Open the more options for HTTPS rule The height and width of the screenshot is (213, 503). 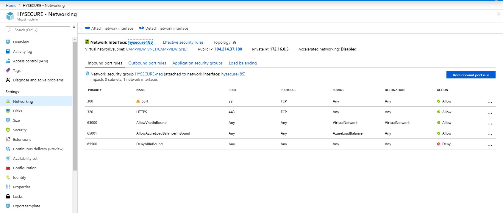point(490,113)
